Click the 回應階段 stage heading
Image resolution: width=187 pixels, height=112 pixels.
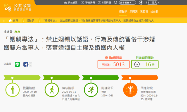coord(147,88)
